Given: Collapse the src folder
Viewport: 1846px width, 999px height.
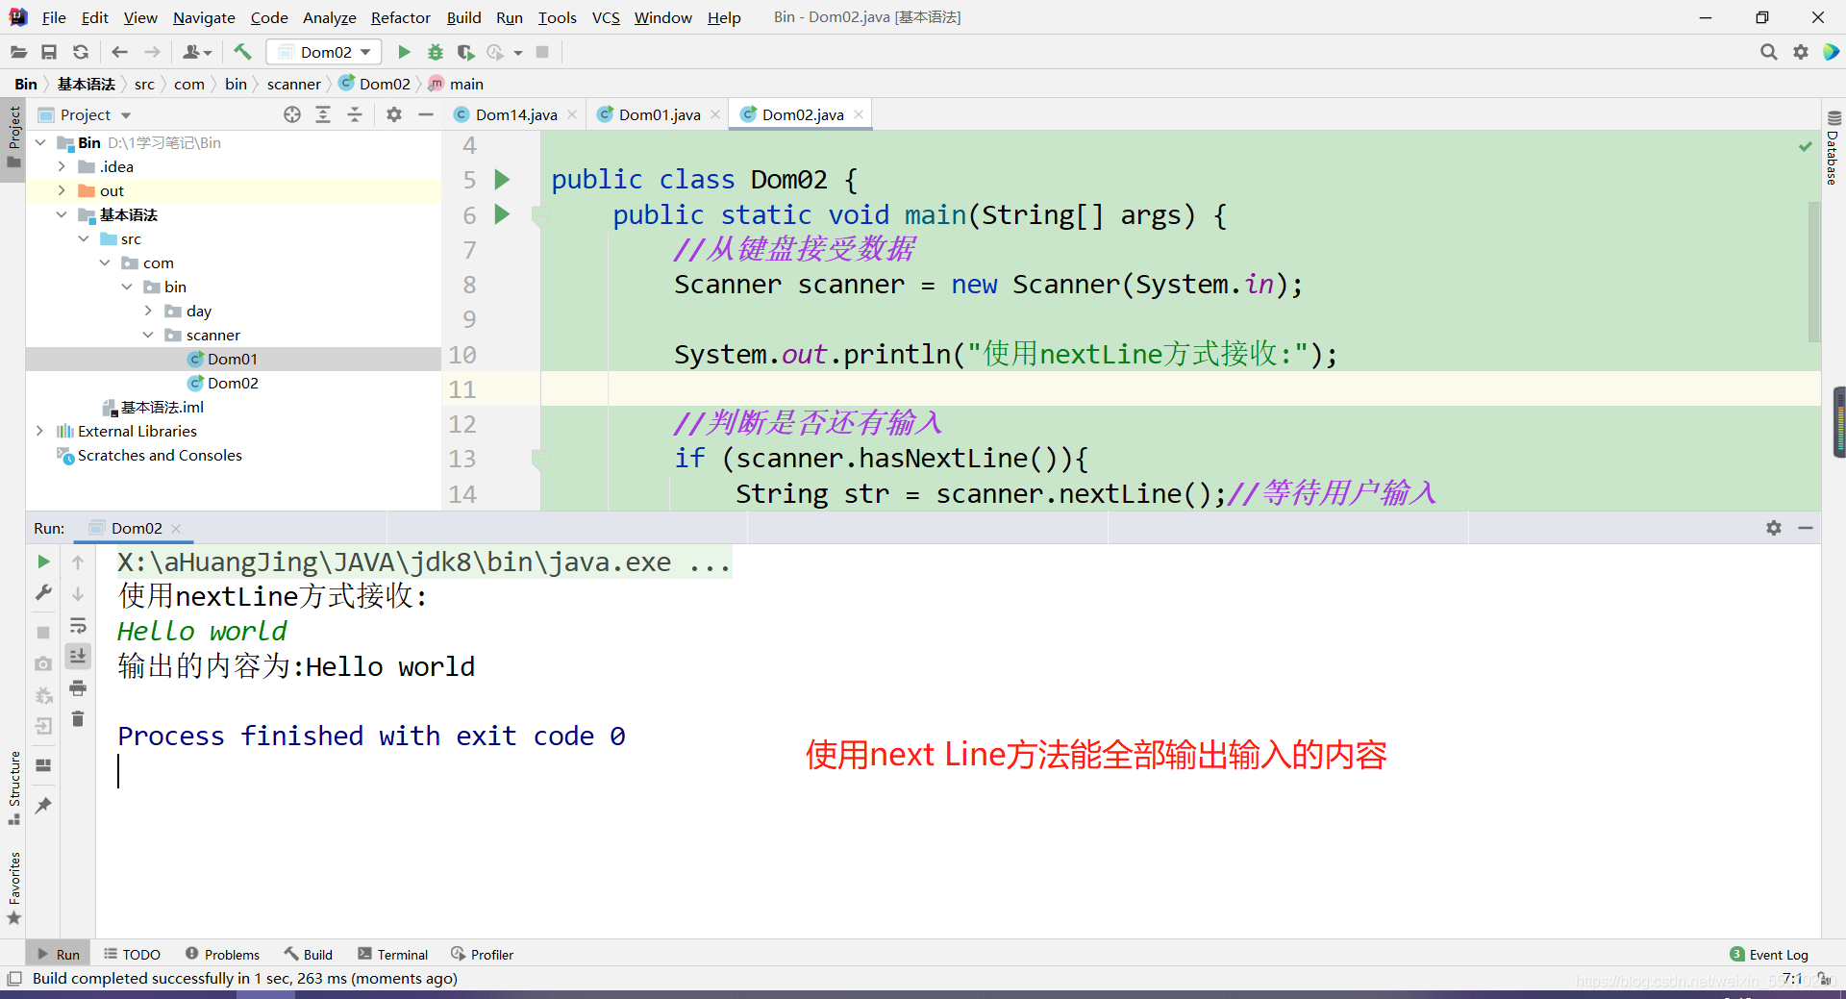Looking at the screenshot, I should 84,238.
